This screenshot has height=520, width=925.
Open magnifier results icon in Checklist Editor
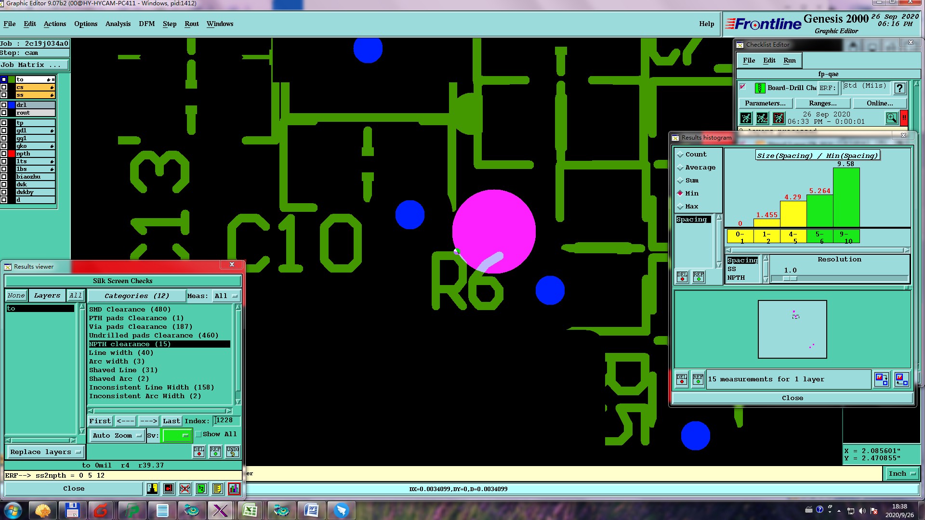892,117
